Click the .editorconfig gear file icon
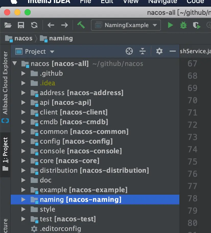The width and height of the screenshot is (211, 233). 34,229
